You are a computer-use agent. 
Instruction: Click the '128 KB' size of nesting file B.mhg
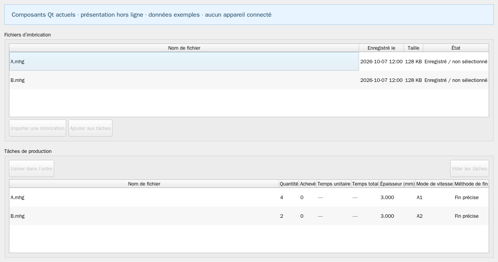pos(414,80)
